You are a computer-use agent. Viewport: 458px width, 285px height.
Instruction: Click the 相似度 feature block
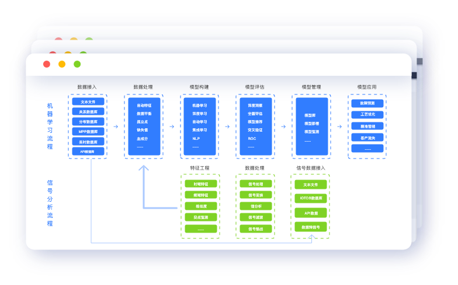click(201, 206)
